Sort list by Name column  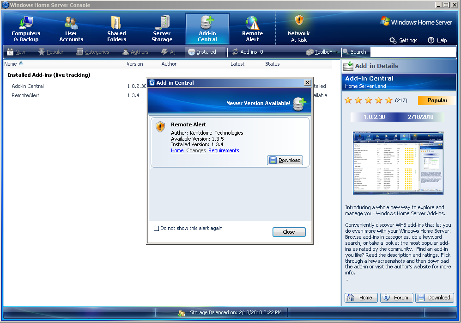[x=11, y=64]
